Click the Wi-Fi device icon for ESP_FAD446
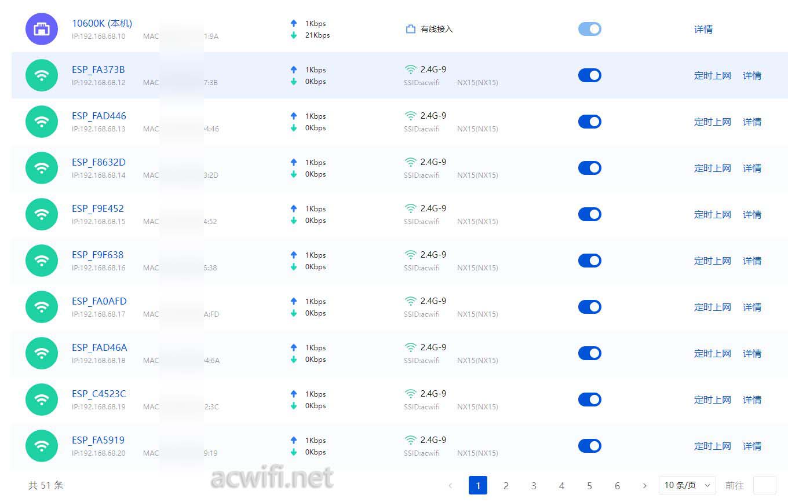788x502 pixels. click(42, 122)
